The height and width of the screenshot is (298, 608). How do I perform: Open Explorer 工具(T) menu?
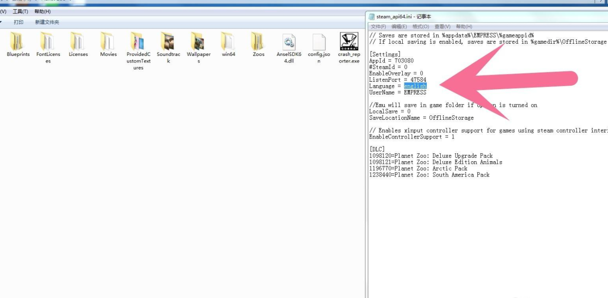[21, 11]
